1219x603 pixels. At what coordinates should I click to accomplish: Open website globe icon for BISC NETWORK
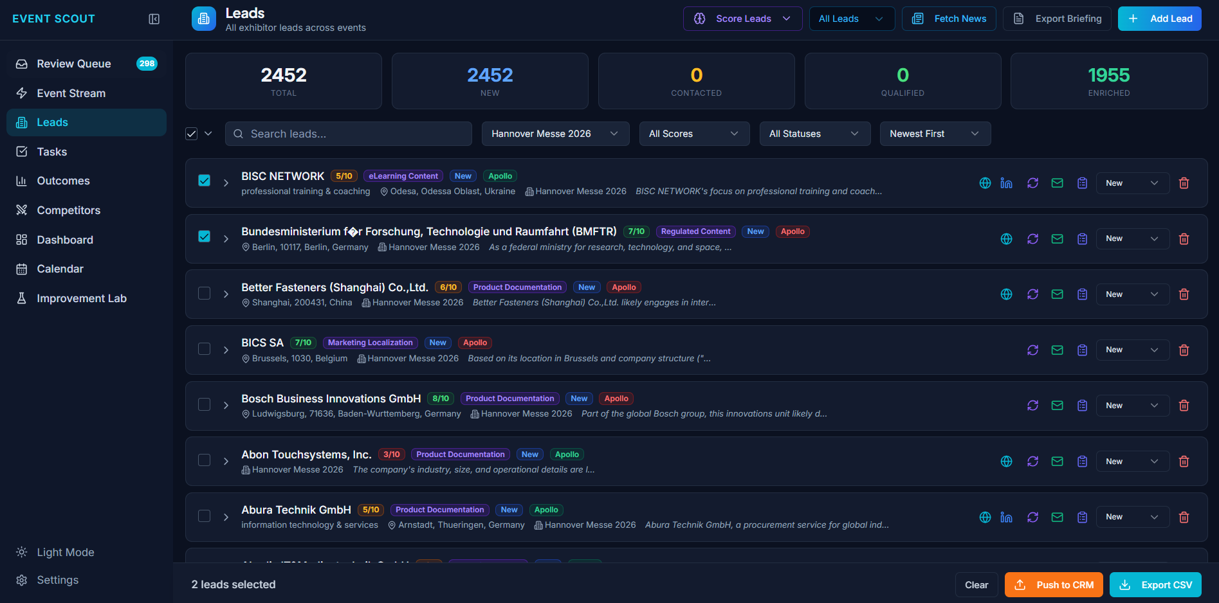coord(985,183)
